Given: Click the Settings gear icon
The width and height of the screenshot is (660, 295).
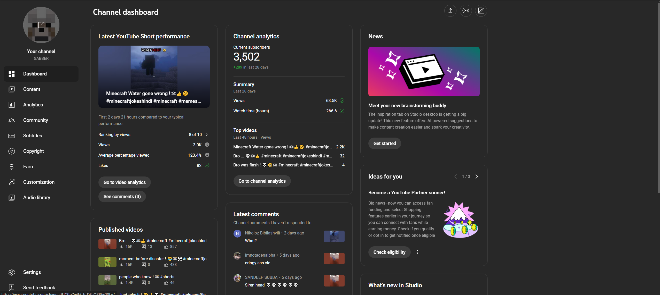Looking at the screenshot, I should click(12, 272).
